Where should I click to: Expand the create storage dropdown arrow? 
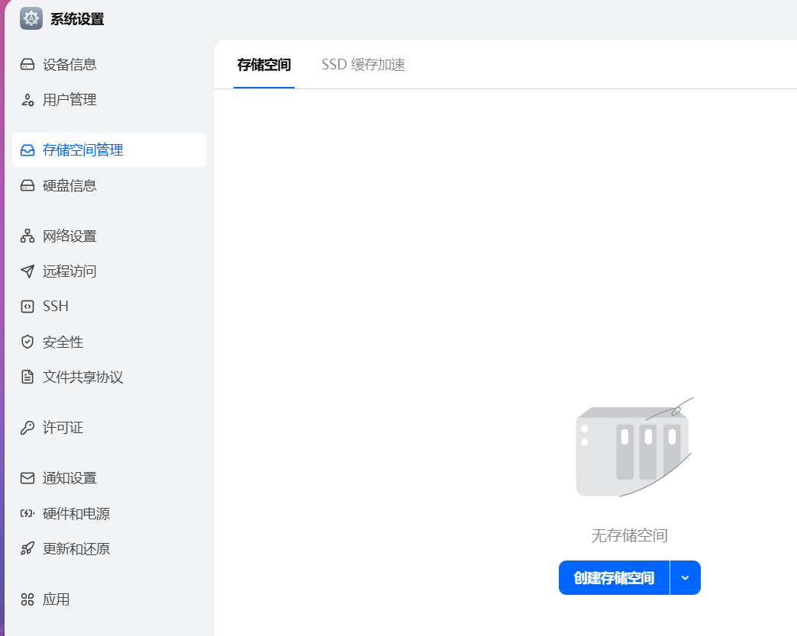(x=686, y=577)
